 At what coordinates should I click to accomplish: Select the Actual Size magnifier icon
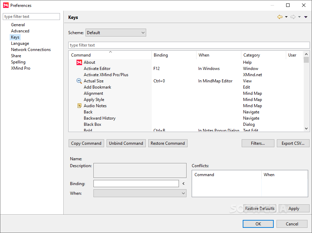click(x=79, y=81)
